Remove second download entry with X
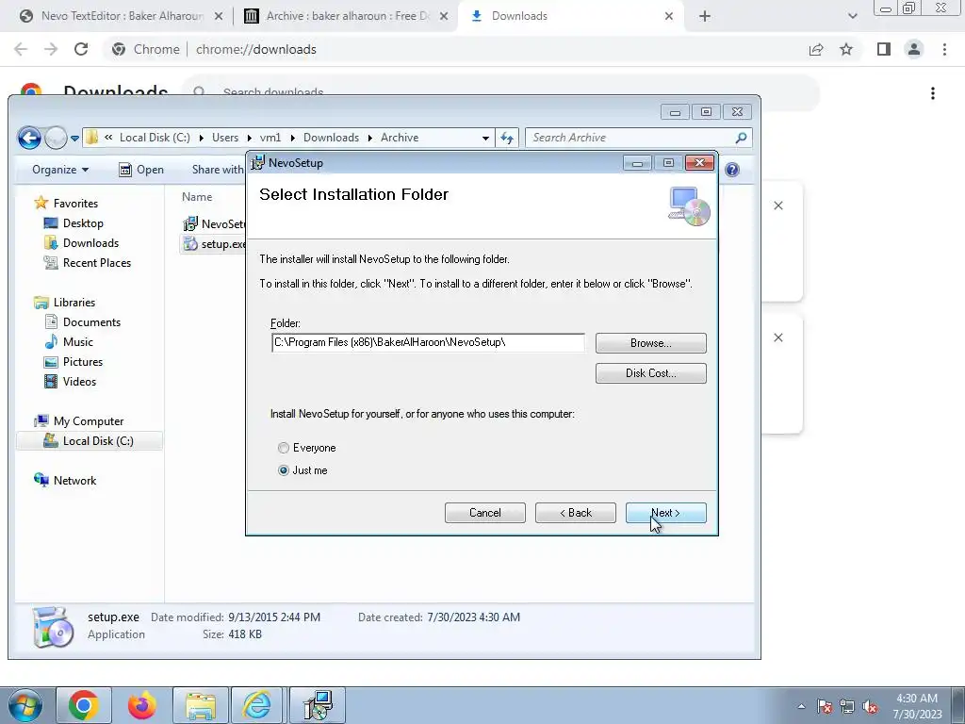The height and width of the screenshot is (724, 965). tap(778, 338)
